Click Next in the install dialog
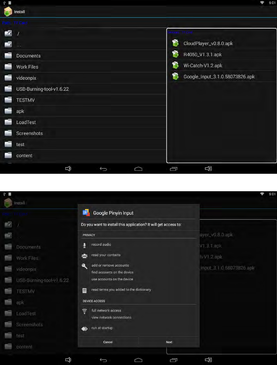 169,342
